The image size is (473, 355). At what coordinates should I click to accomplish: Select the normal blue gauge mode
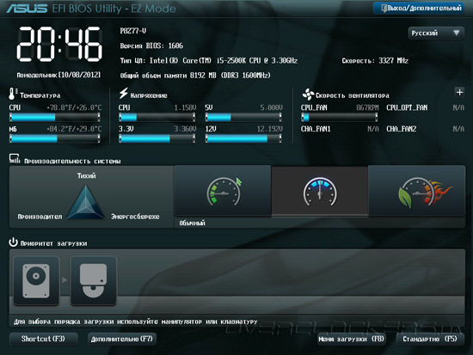pos(320,192)
